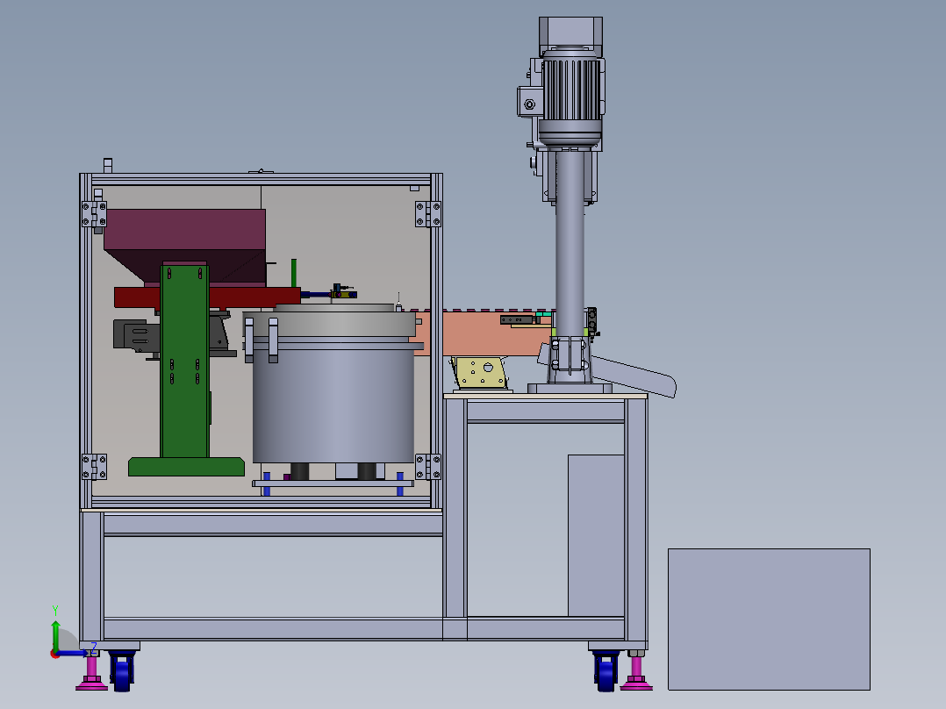Select the support plate beneath bowl feeder

pyautogui.click(x=333, y=483)
